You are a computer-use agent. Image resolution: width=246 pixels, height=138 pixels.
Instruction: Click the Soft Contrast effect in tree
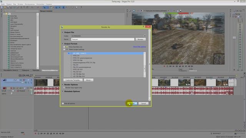click(15, 30)
